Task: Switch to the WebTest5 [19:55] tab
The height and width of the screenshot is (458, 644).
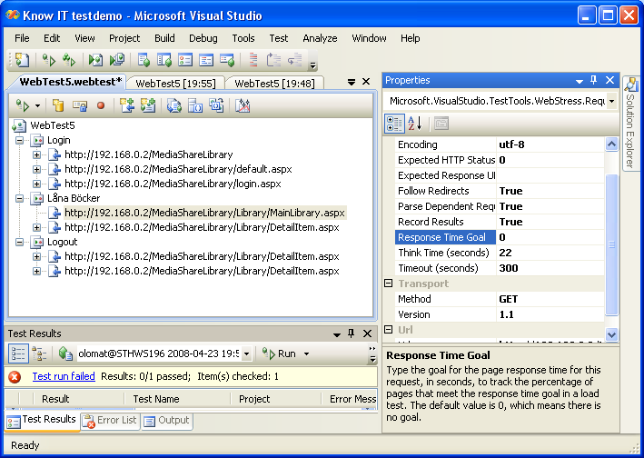Action: pyautogui.click(x=175, y=84)
